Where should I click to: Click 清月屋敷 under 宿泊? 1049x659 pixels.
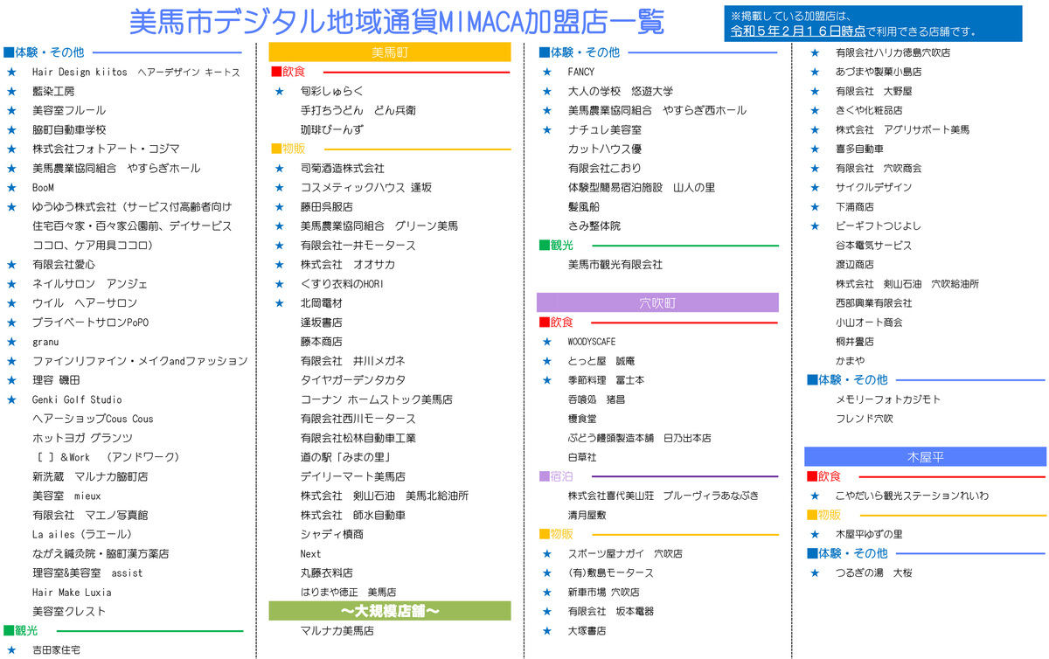click(x=587, y=515)
